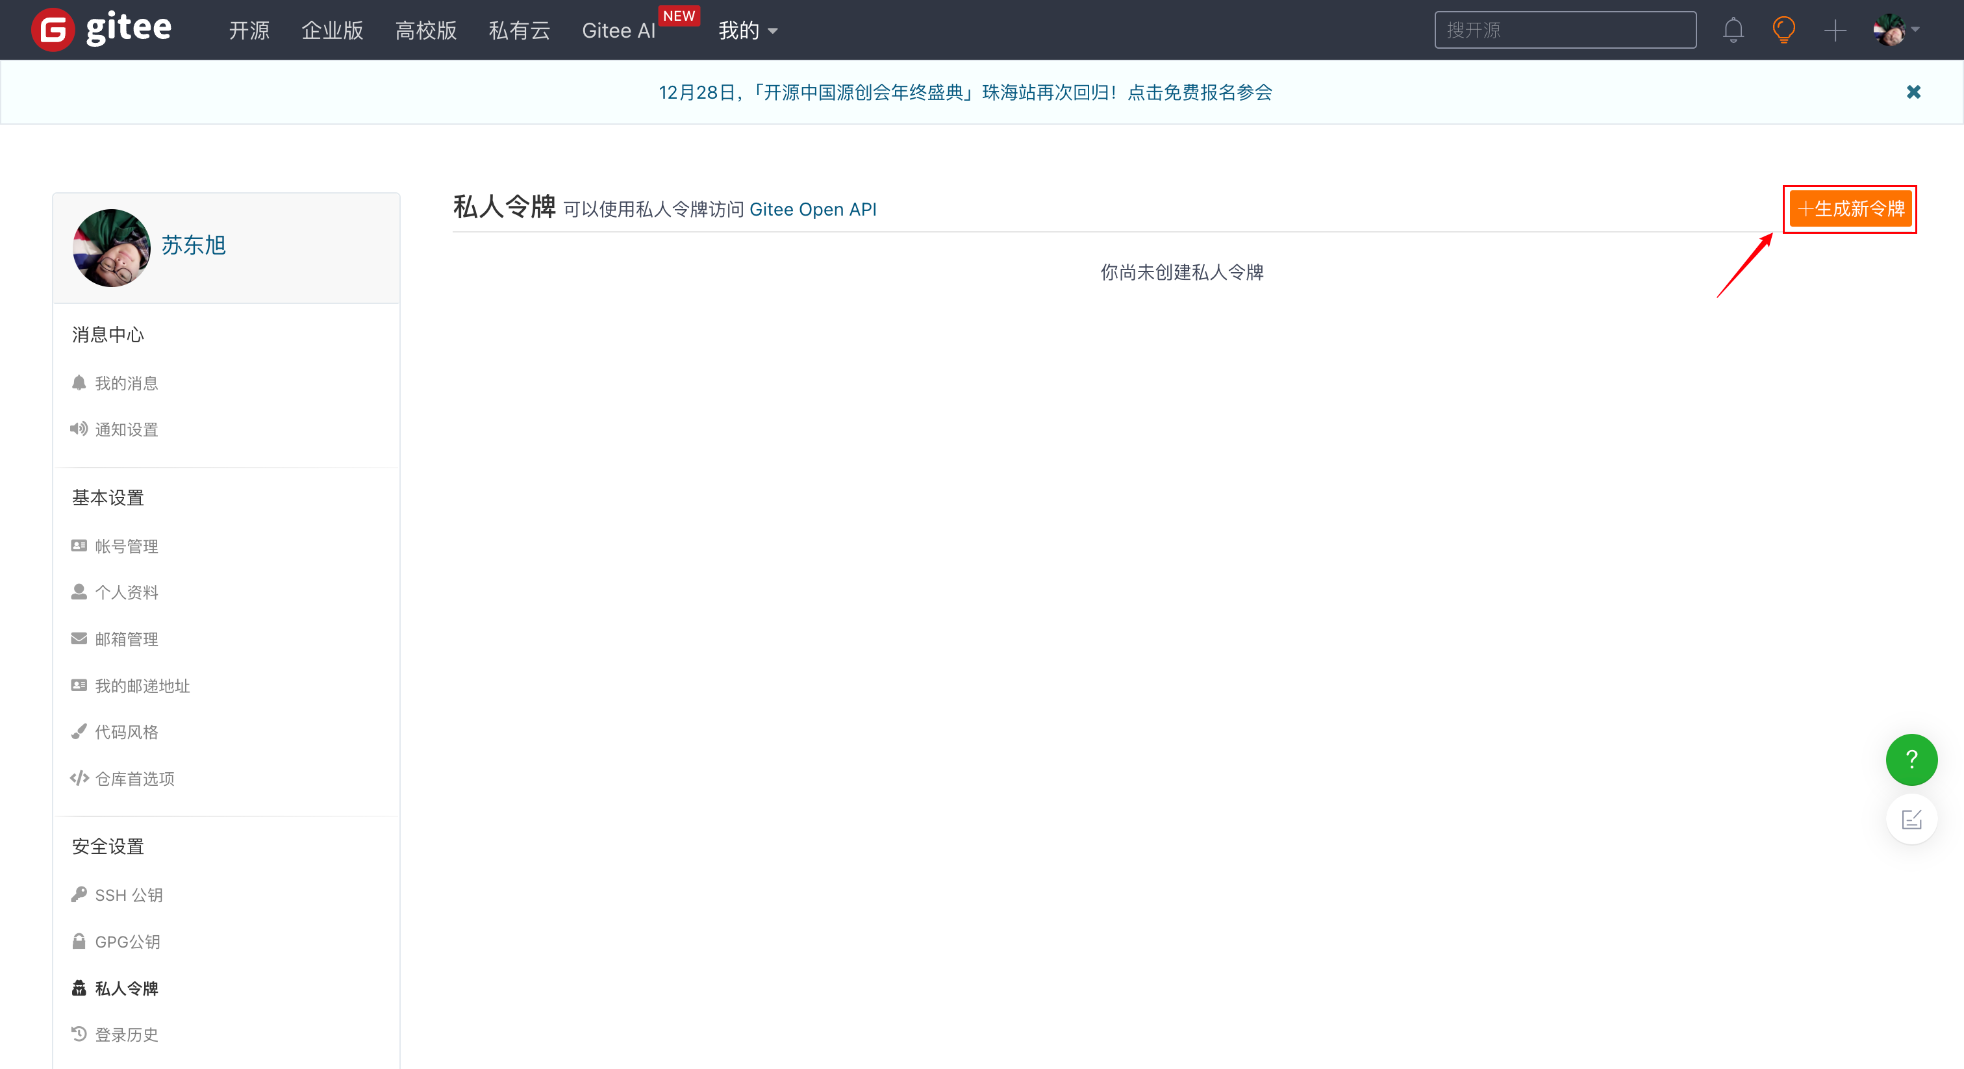Click the Gitee logo
Viewport: 1964px width, 1069px height.
click(102, 29)
